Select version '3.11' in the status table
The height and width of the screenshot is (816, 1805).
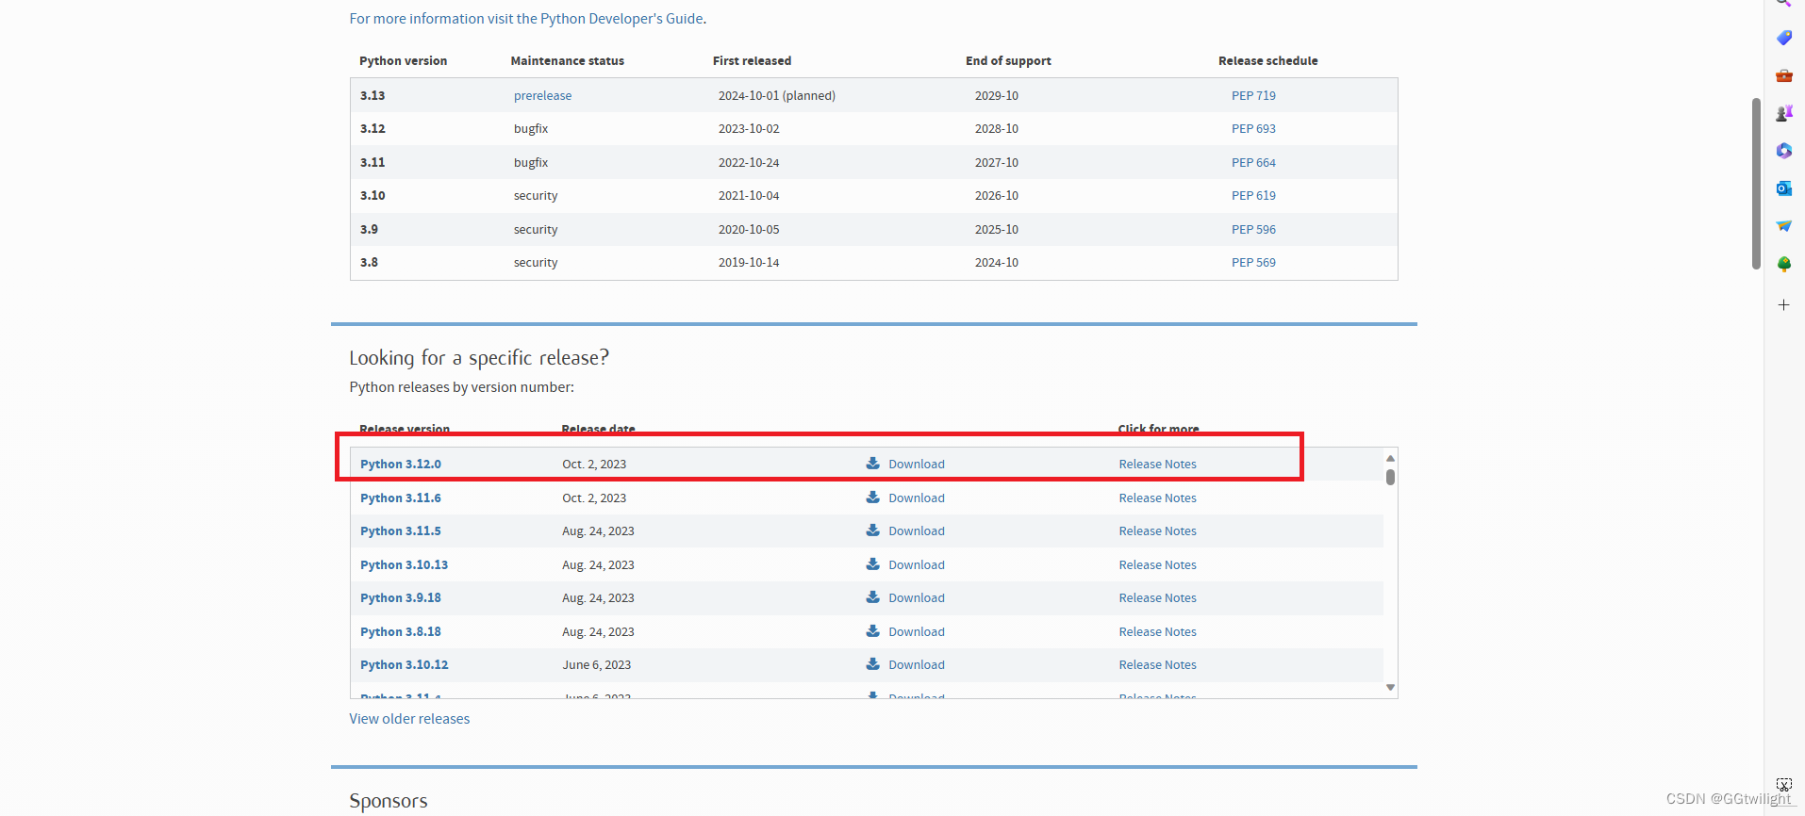373,163
